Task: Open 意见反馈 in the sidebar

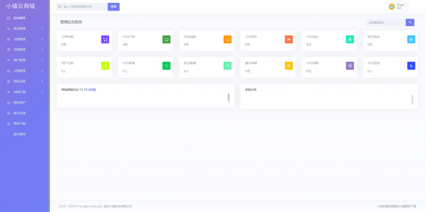Action: (x=19, y=113)
